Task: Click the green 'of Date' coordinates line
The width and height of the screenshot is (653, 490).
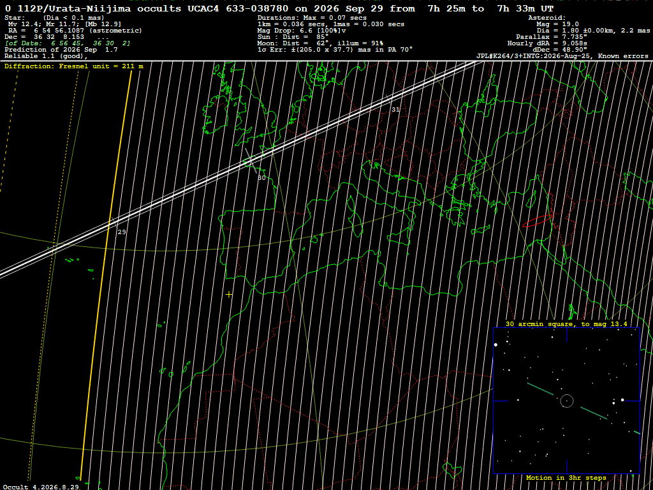Action: (x=68, y=43)
